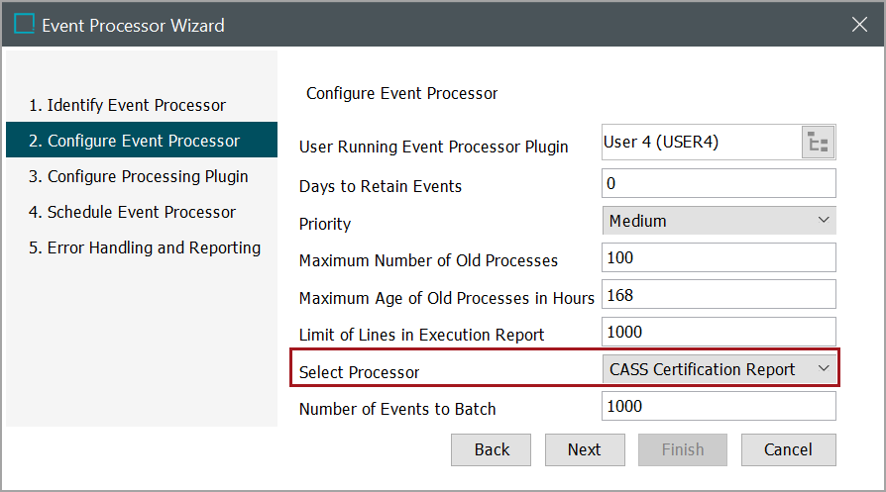This screenshot has width=886, height=492.
Task: Click the User Running Event Processor Plugin field
Action: 700,143
